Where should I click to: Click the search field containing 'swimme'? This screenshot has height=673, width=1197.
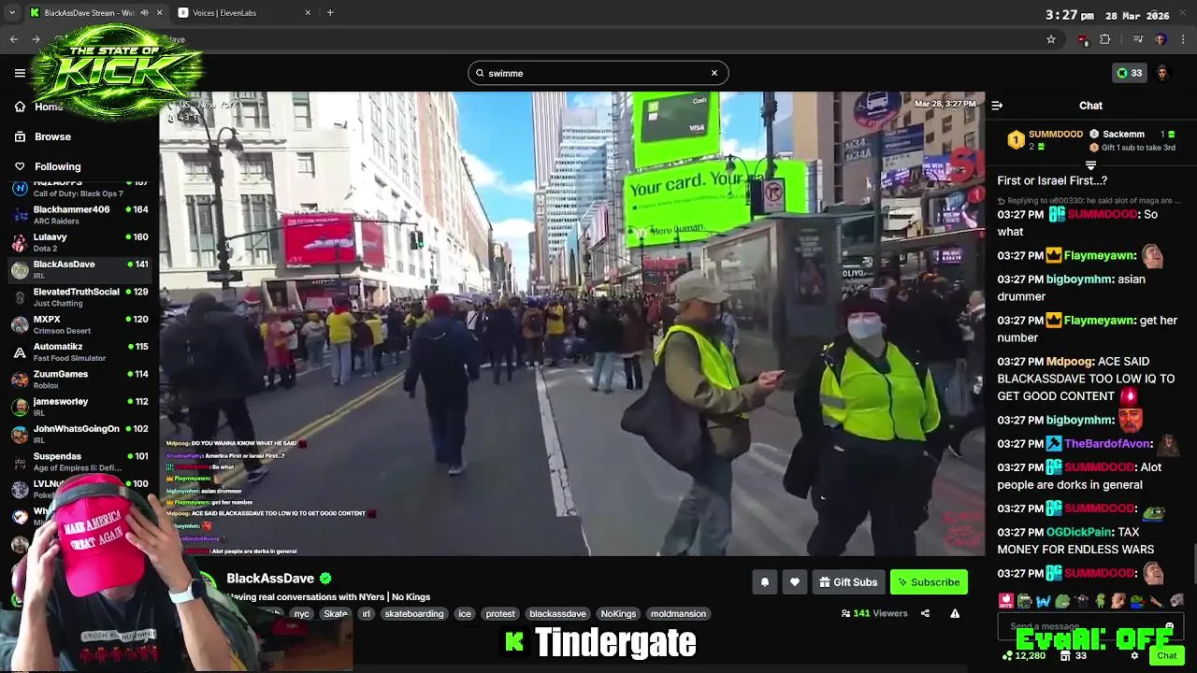point(598,73)
